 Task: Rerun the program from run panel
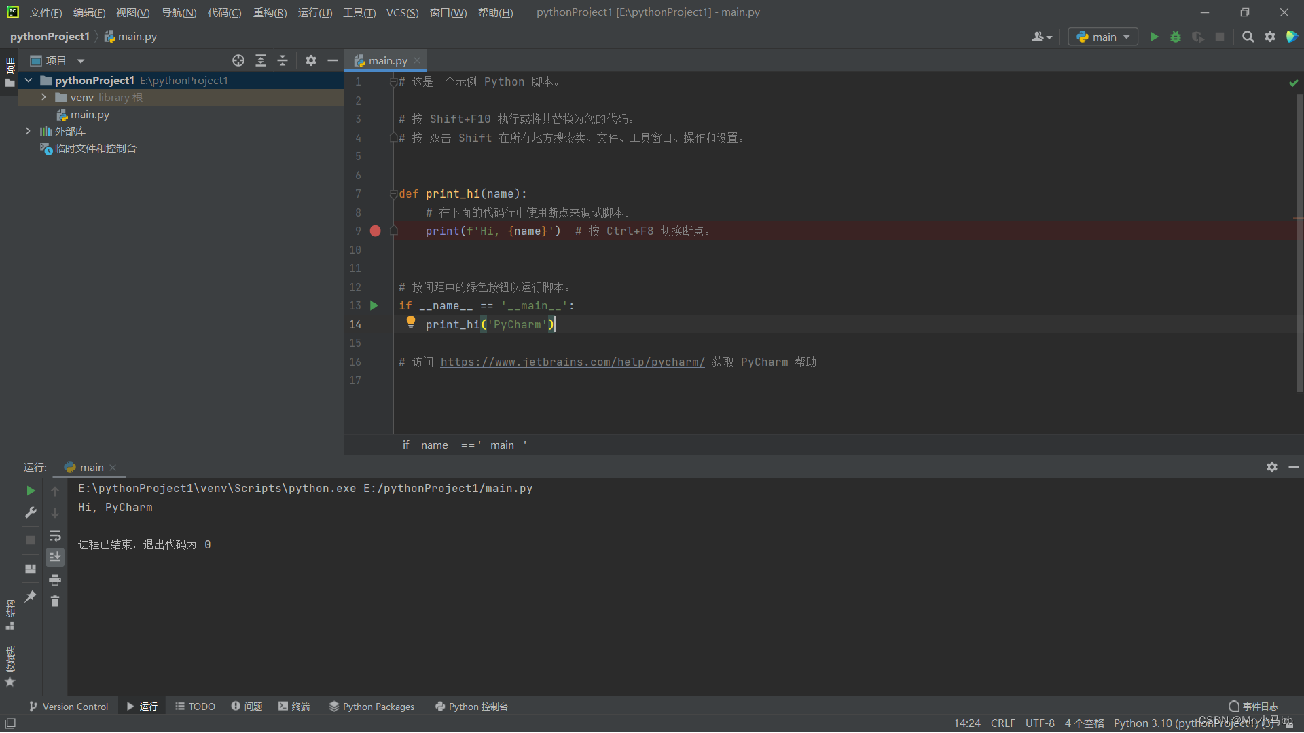coord(30,490)
